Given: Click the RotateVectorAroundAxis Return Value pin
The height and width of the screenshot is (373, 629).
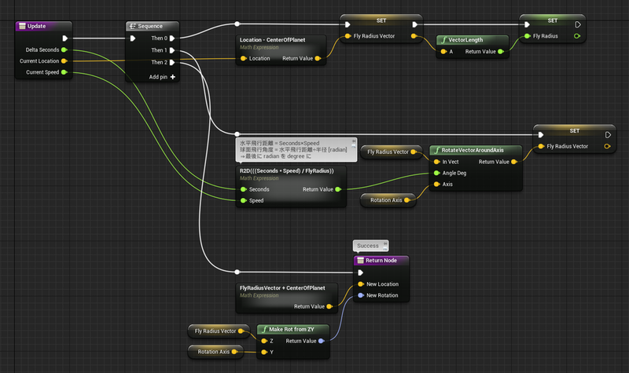Looking at the screenshot, I should (514, 162).
